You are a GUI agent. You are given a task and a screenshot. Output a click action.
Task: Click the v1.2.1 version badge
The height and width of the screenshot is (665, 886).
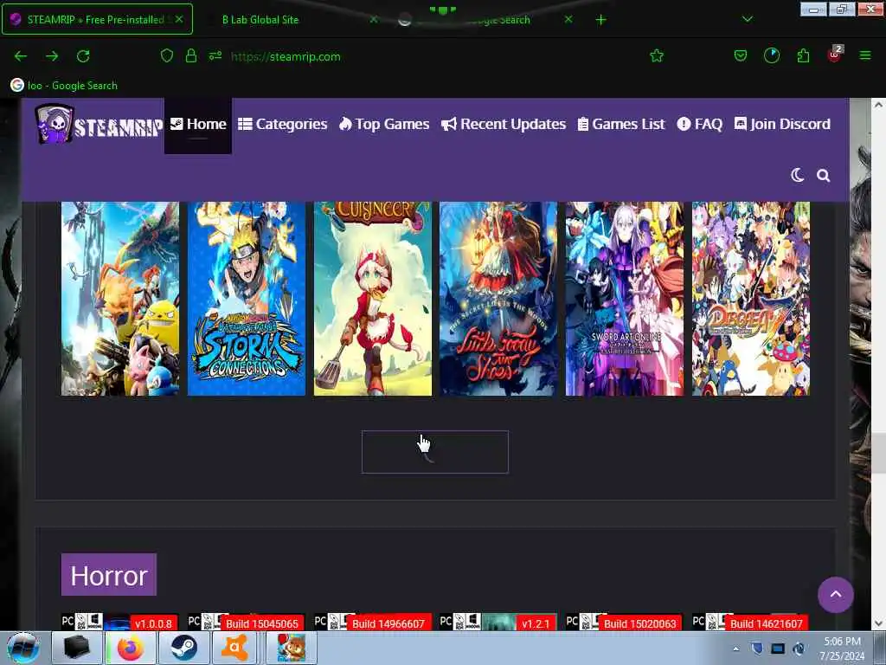536,623
